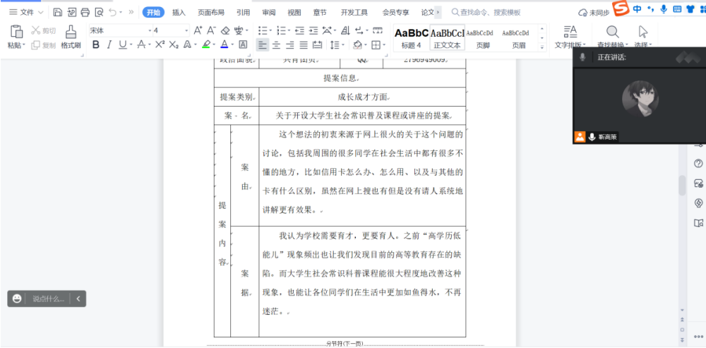
Task: Open the 页面布局 (Page Layout) tab
Action: tap(210, 12)
